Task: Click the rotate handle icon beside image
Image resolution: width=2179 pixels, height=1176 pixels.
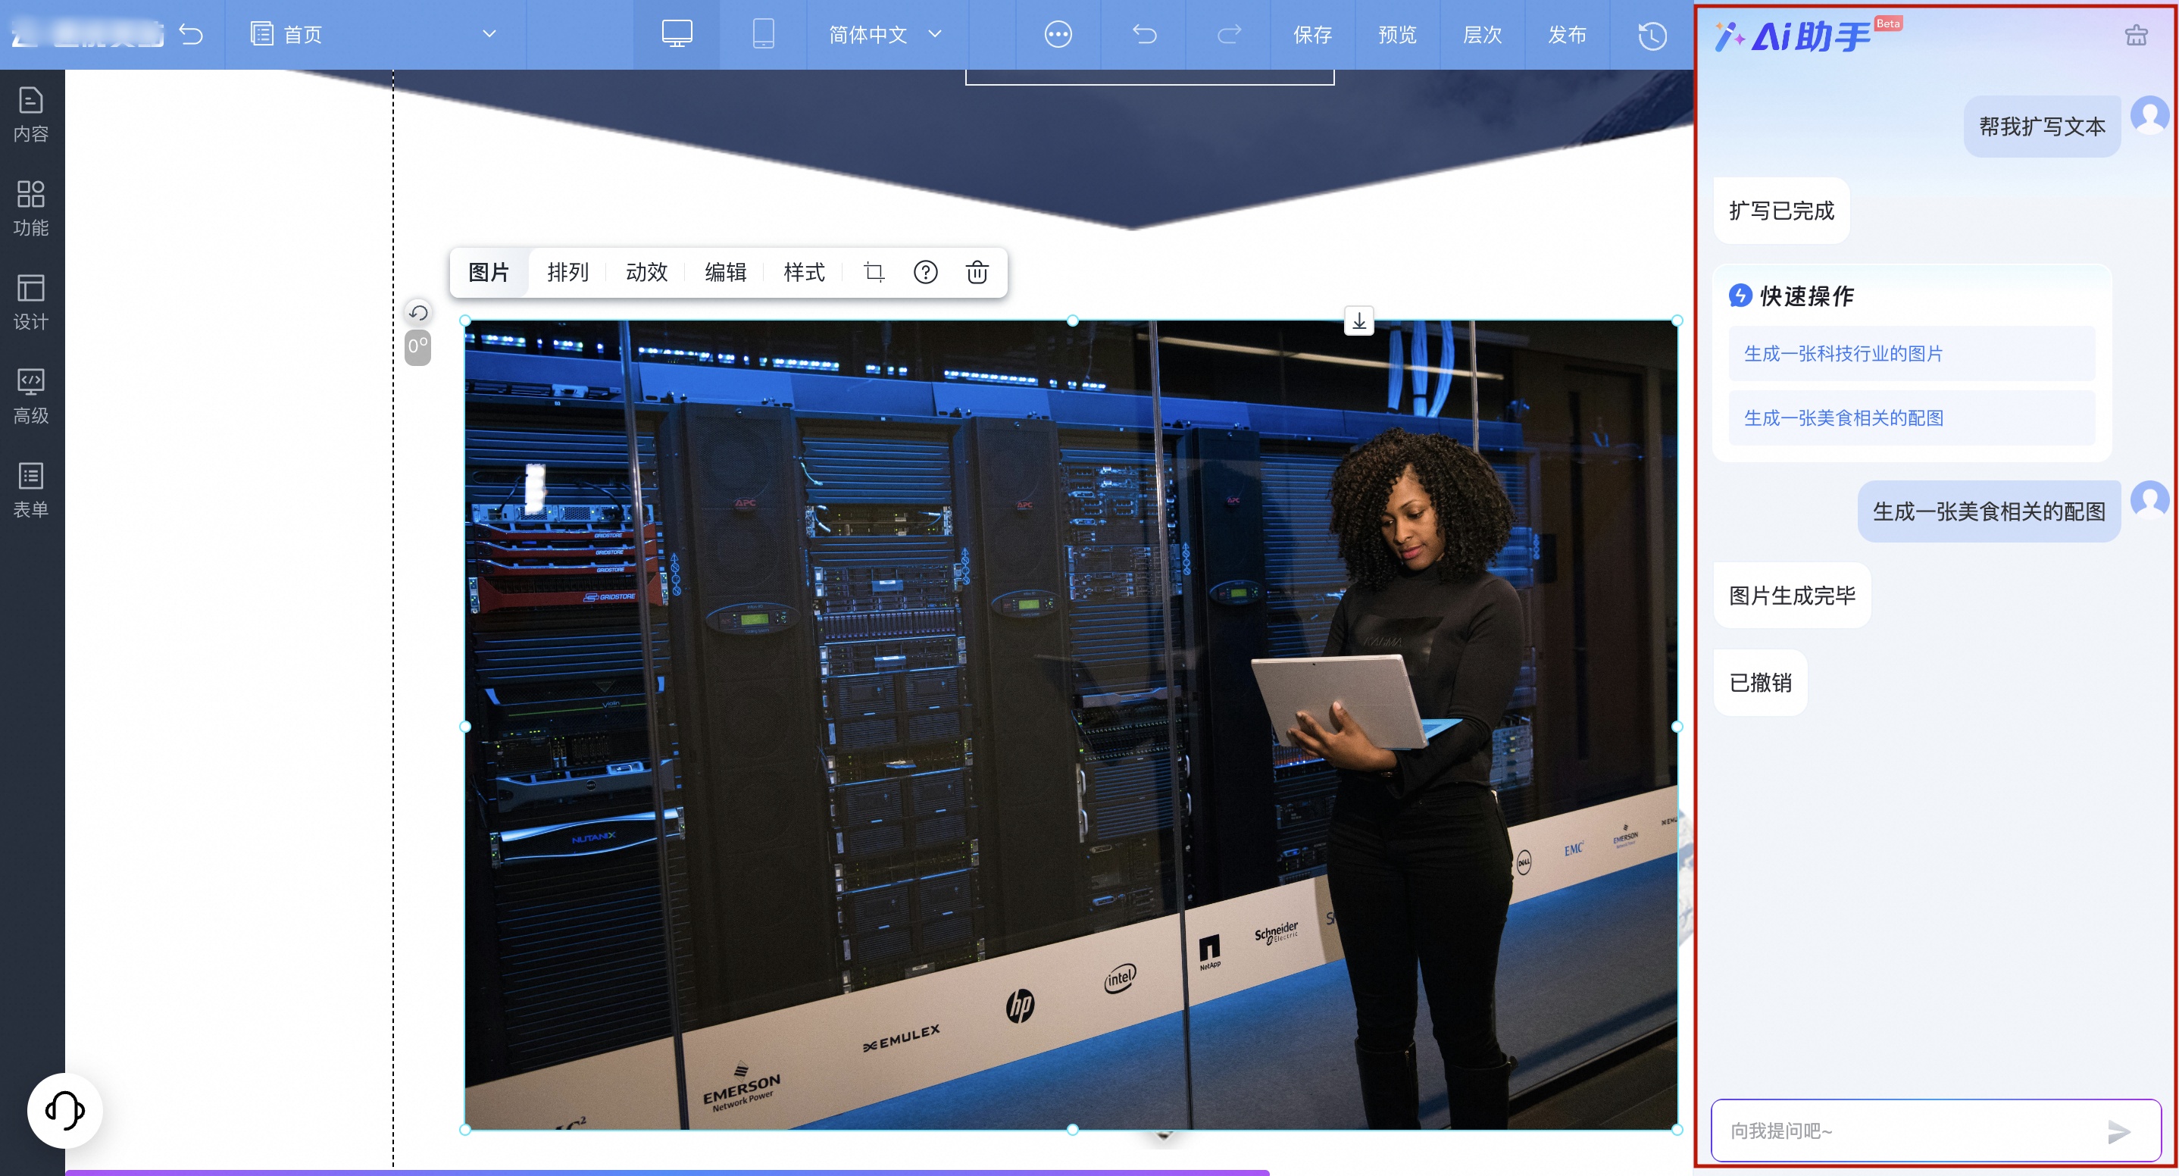Action: point(418,313)
